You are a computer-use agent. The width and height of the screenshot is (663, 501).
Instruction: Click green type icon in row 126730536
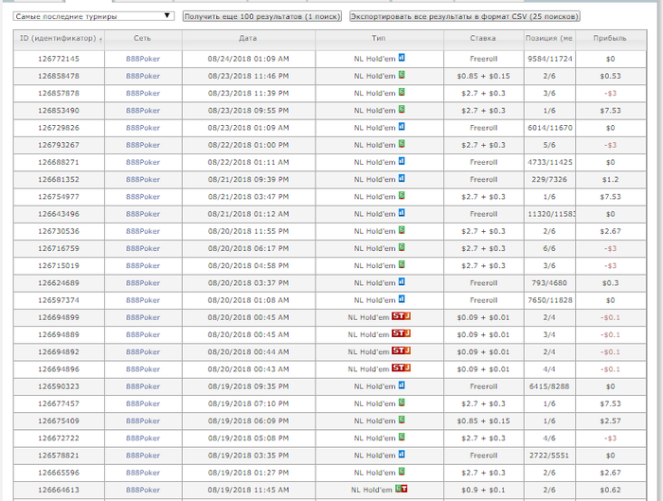pyautogui.click(x=402, y=230)
